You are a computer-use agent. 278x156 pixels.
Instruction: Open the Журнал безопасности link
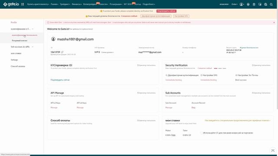249,48
